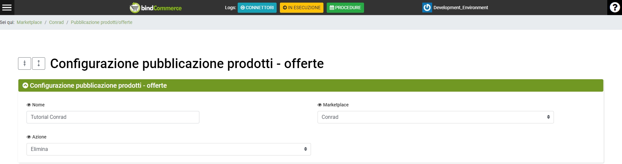Viewport: 622px width, 164px height.
Task: Go to Marketplace in the breadcrumb
Action: click(x=29, y=22)
